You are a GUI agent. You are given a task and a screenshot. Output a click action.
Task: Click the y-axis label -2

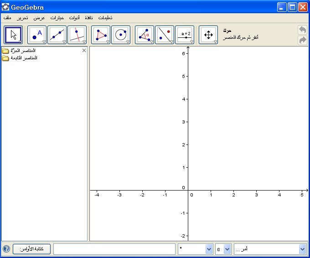pyautogui.click(x=183, y=236)
